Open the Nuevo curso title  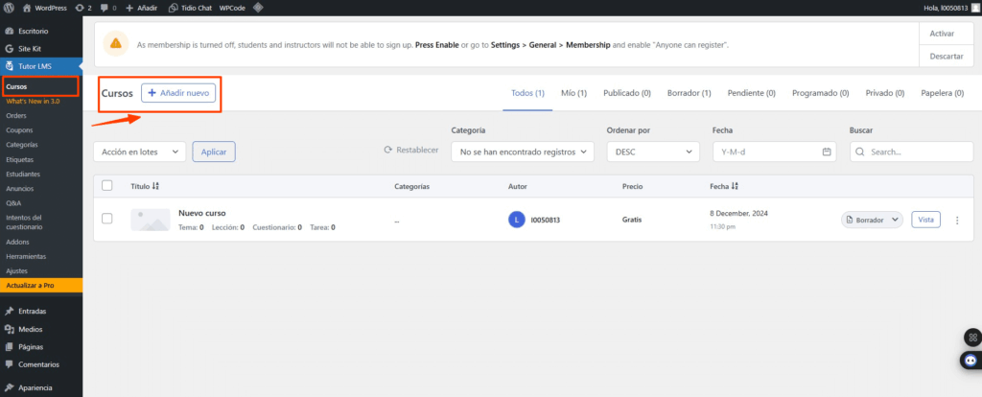pyautogui.click(x=201, y=213)
